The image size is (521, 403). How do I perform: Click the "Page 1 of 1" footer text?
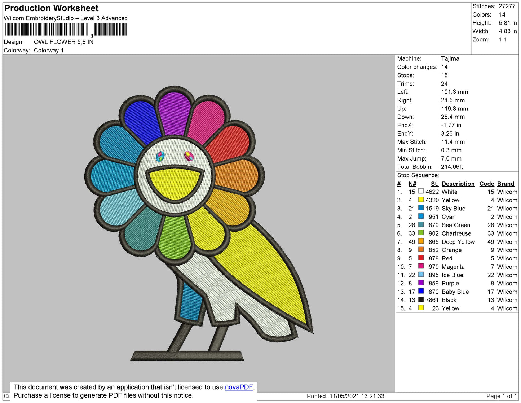pyautogui.click(x=502, y=396)
